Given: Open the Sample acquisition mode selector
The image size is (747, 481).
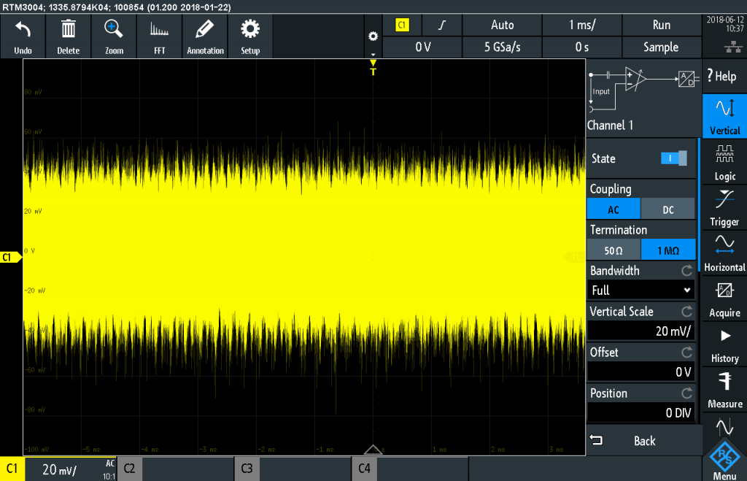Looking at the screenshot, I should pos(661,47).
